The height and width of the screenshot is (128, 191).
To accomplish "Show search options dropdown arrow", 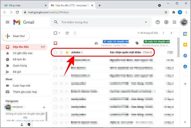I will pyautogui.click(x=146, y=22).
